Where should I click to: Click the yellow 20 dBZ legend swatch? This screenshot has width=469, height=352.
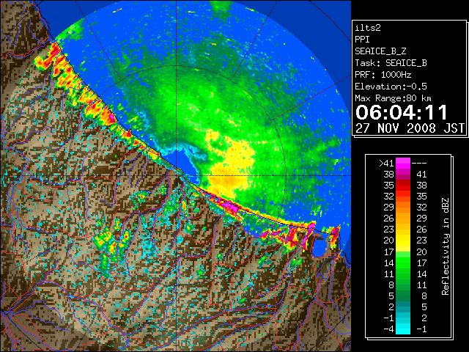pos(403,241)
